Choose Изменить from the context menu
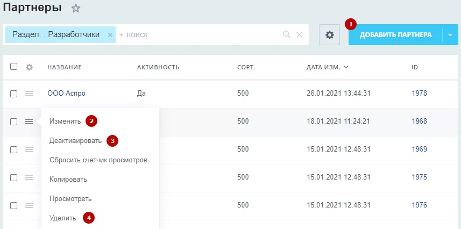The height and width of the screenshot is (229, 461). (65, 121)
